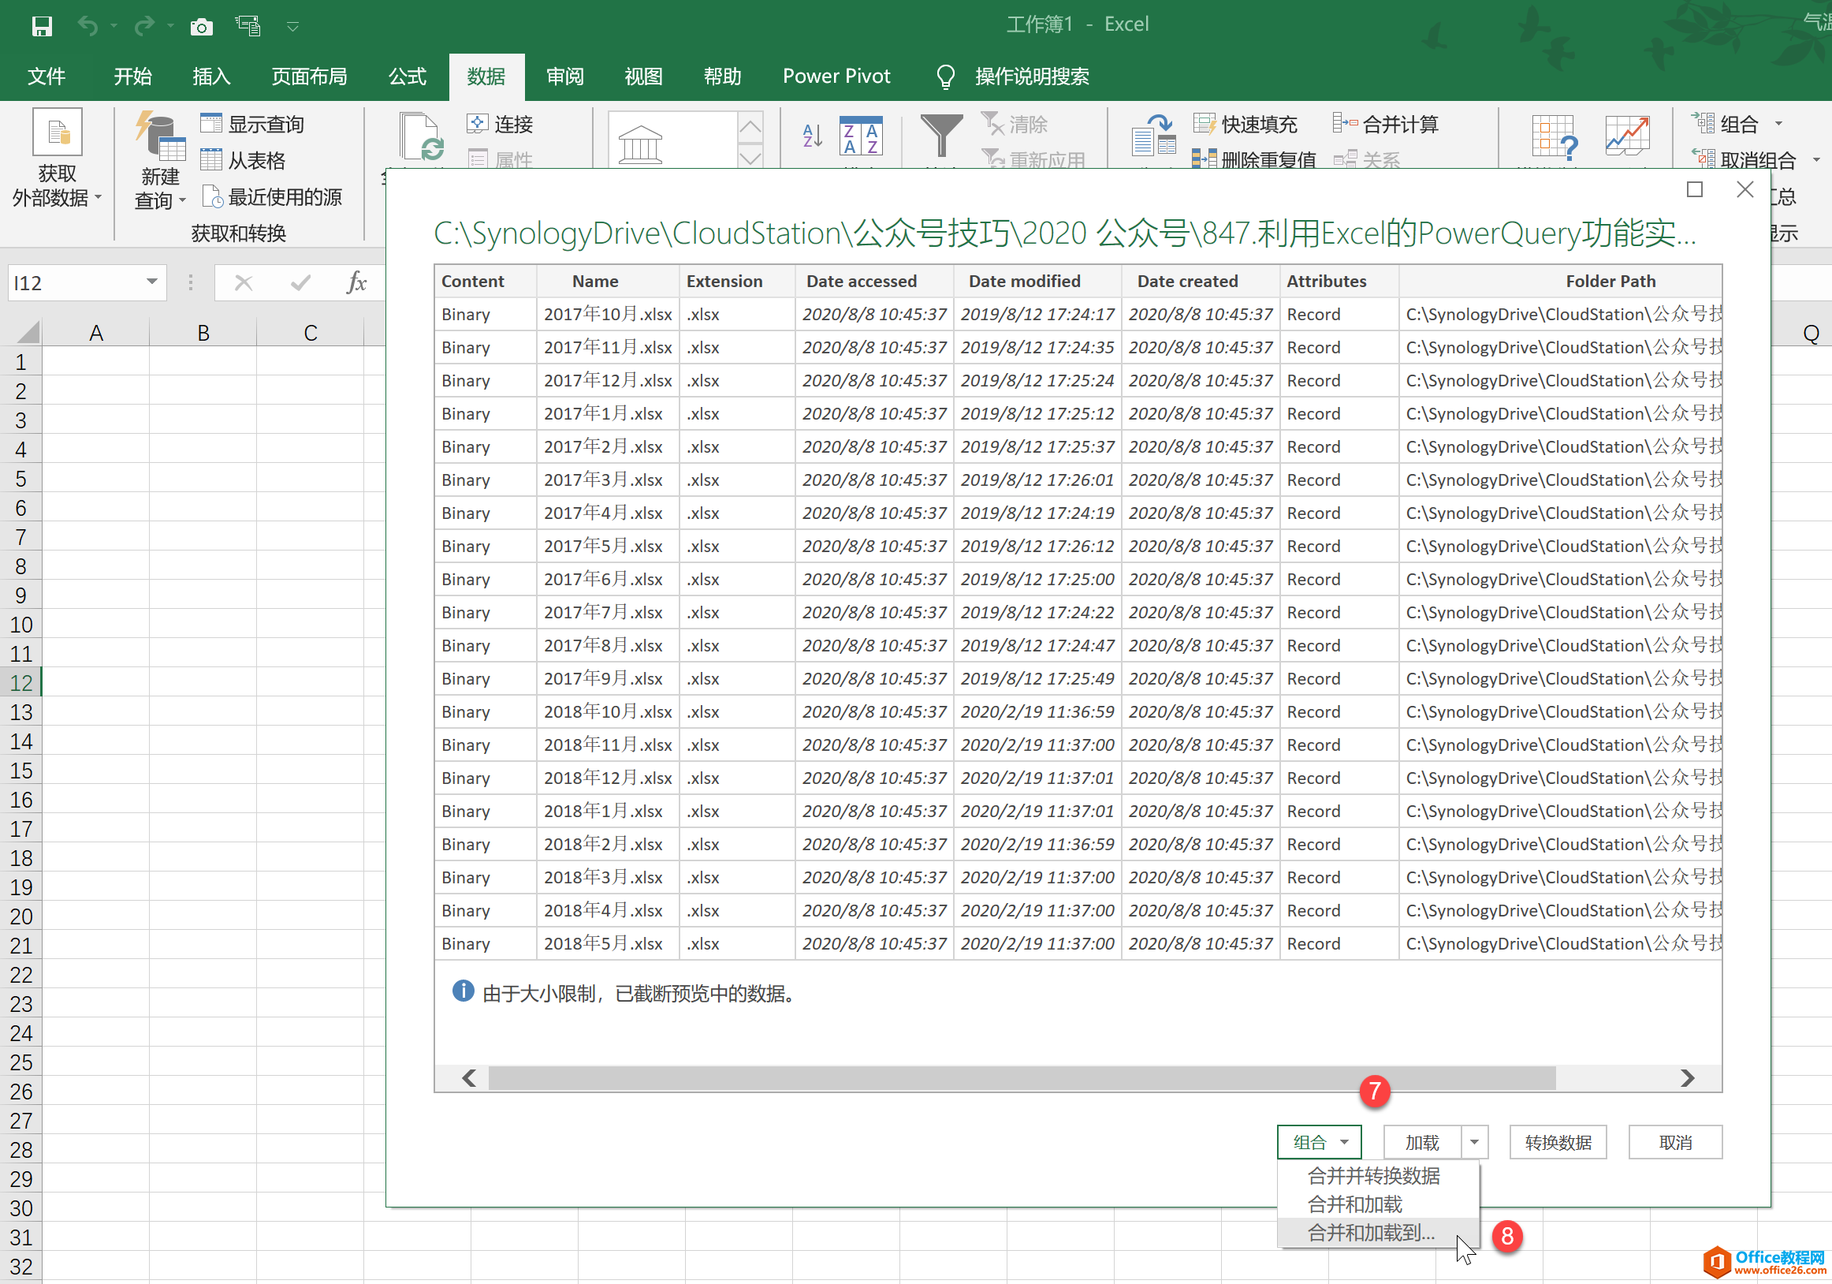This screenshot has height=1284, width=1832.
Task: Sort ascending with the A-Z icon
Action: point(812,136)
